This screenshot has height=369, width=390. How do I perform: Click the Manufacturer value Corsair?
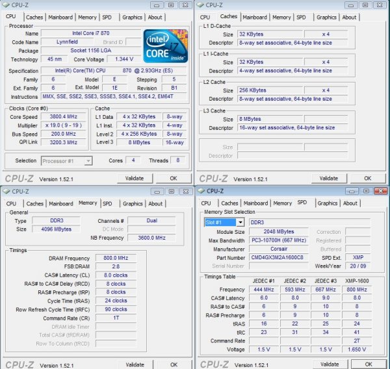(x=279, y=249)
